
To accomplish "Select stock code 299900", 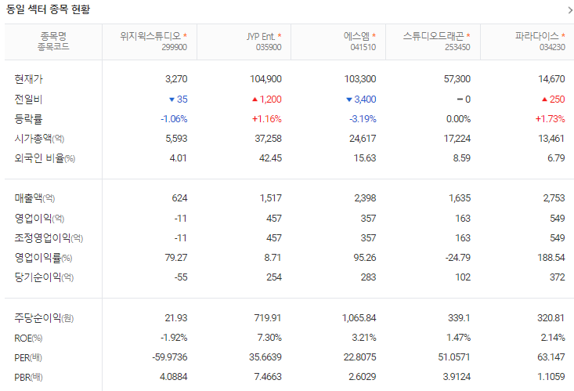I will [x=175, y=47].
